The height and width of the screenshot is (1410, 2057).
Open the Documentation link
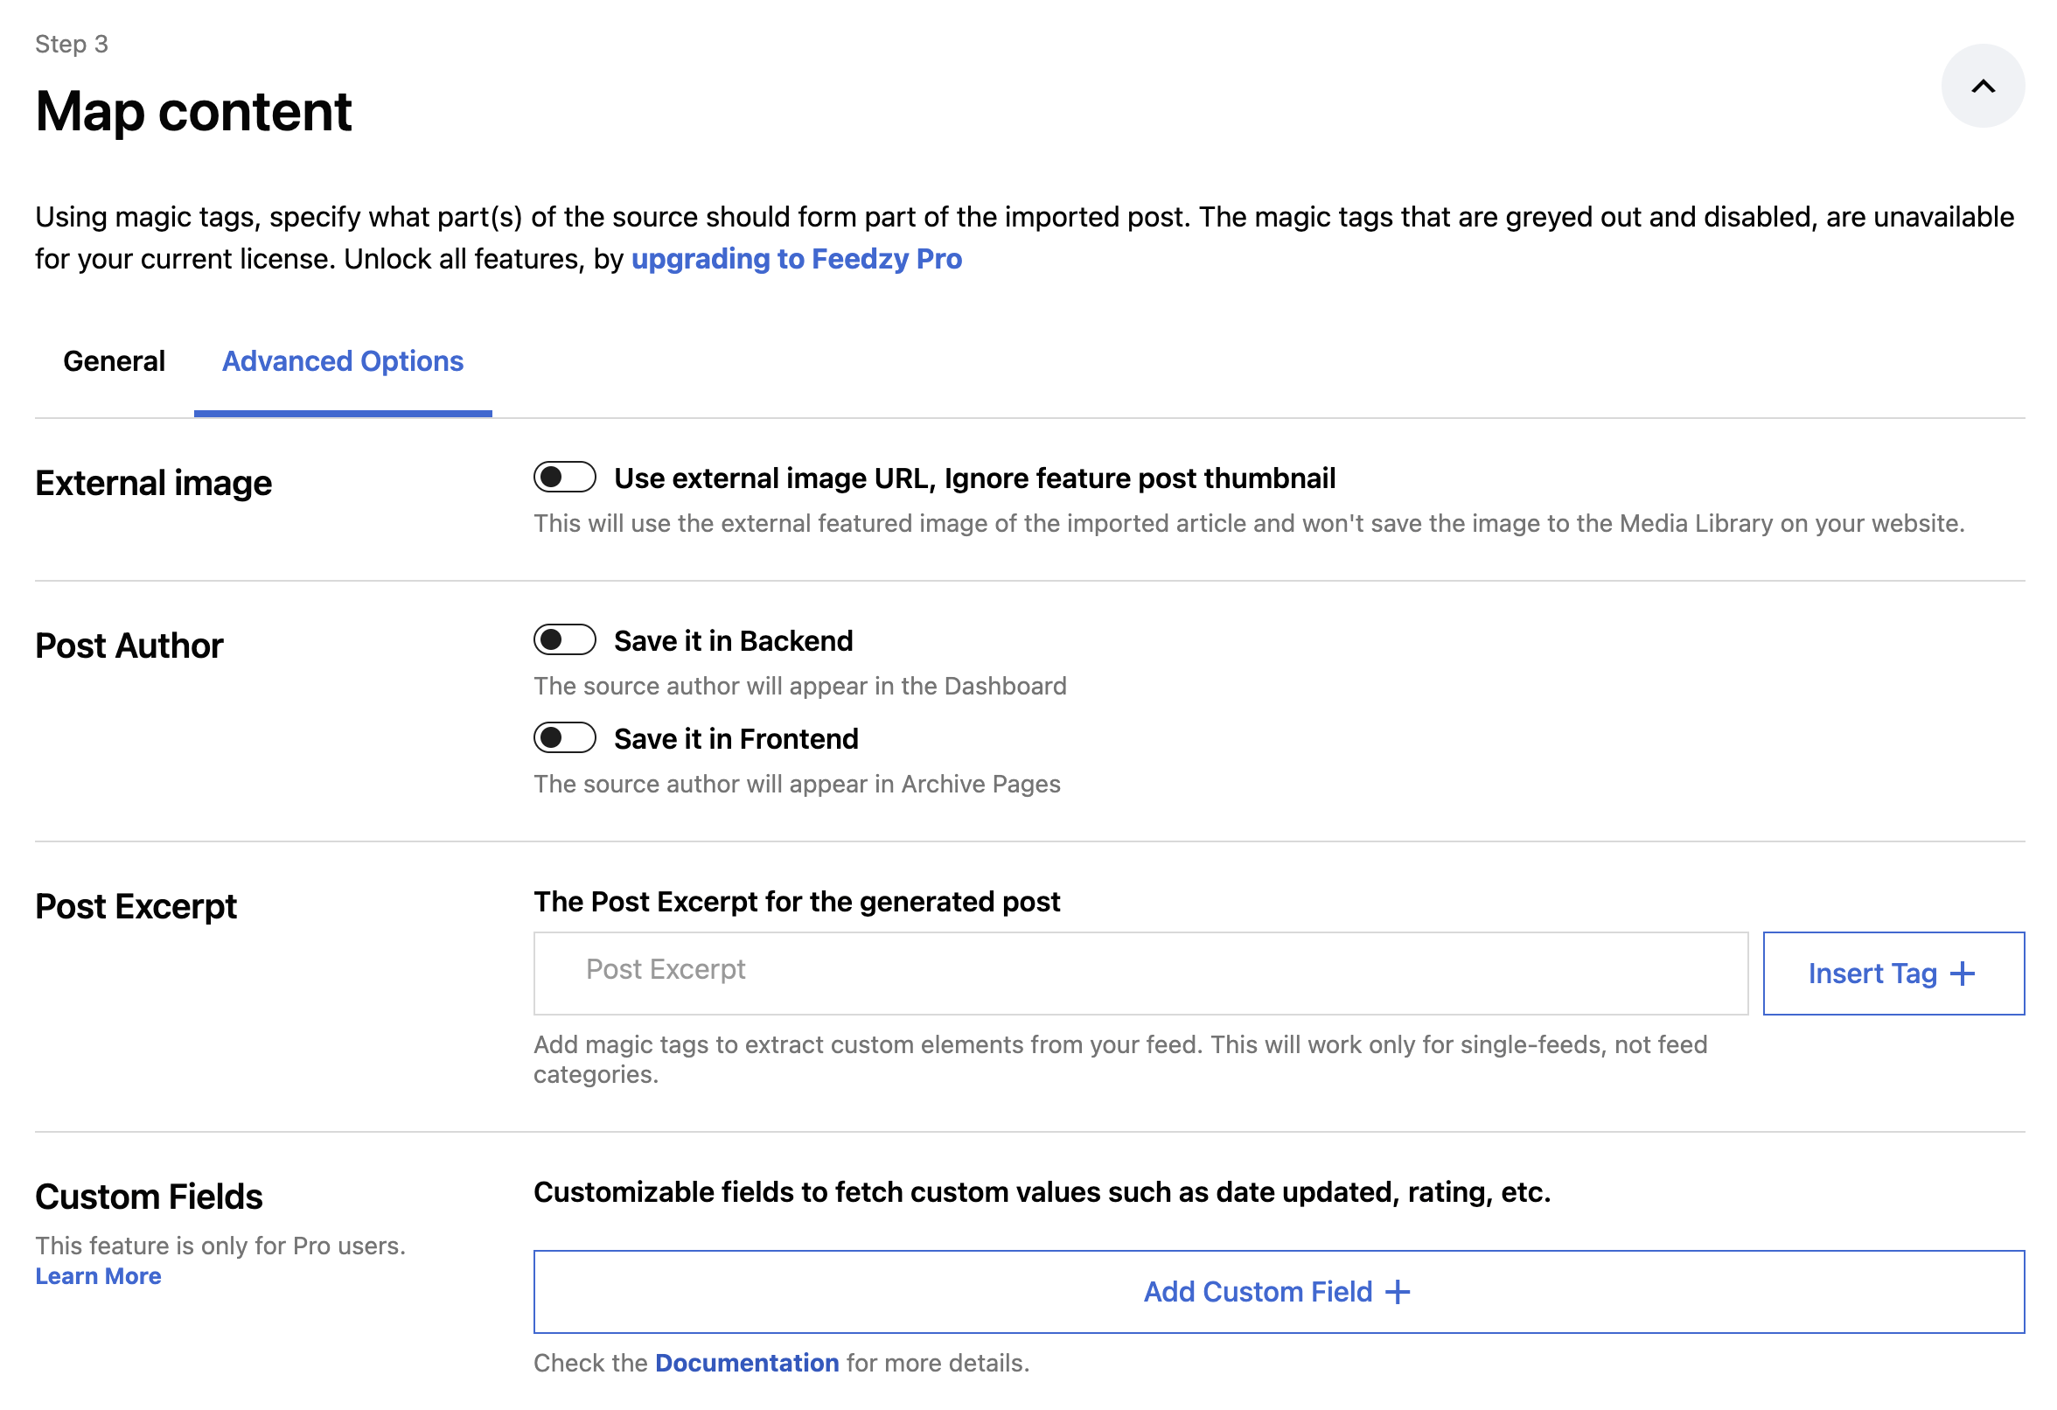746,1362
